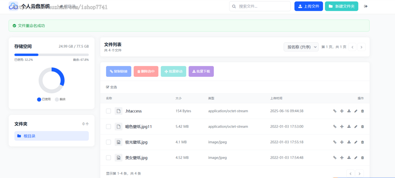Screen dimensions: 395x178
Task: Download icon for .htaccess
Action: [x=349, y=111]
